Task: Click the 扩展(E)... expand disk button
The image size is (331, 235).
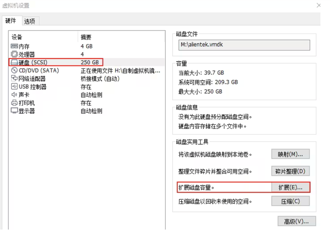Action: coord(290,187)
